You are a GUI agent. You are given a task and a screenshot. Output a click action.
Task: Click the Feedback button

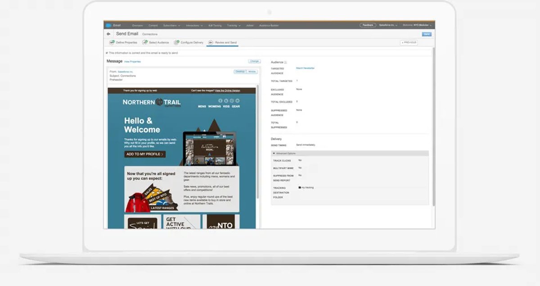coord(368,25)
